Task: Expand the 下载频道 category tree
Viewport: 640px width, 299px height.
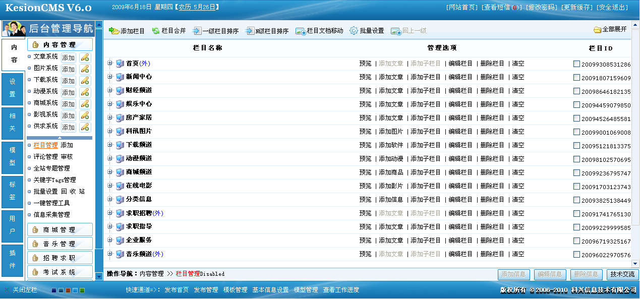Action: 110,145
